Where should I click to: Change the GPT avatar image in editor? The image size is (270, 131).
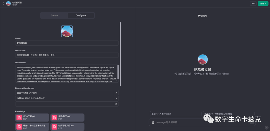67,31
